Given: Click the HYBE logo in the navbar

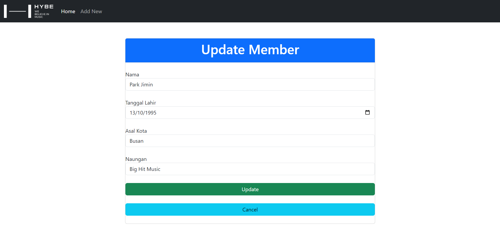Looking at the screenshot, I should [28, 11].
